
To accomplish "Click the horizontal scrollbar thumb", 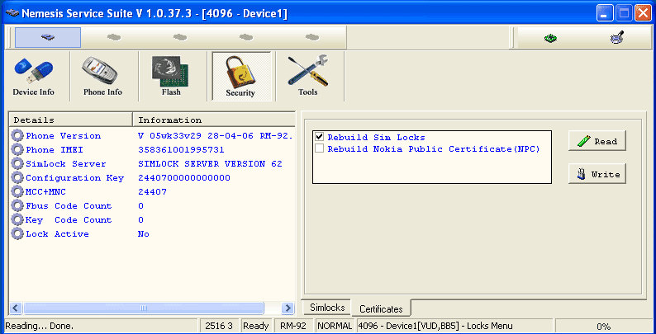I will [144, 308].
